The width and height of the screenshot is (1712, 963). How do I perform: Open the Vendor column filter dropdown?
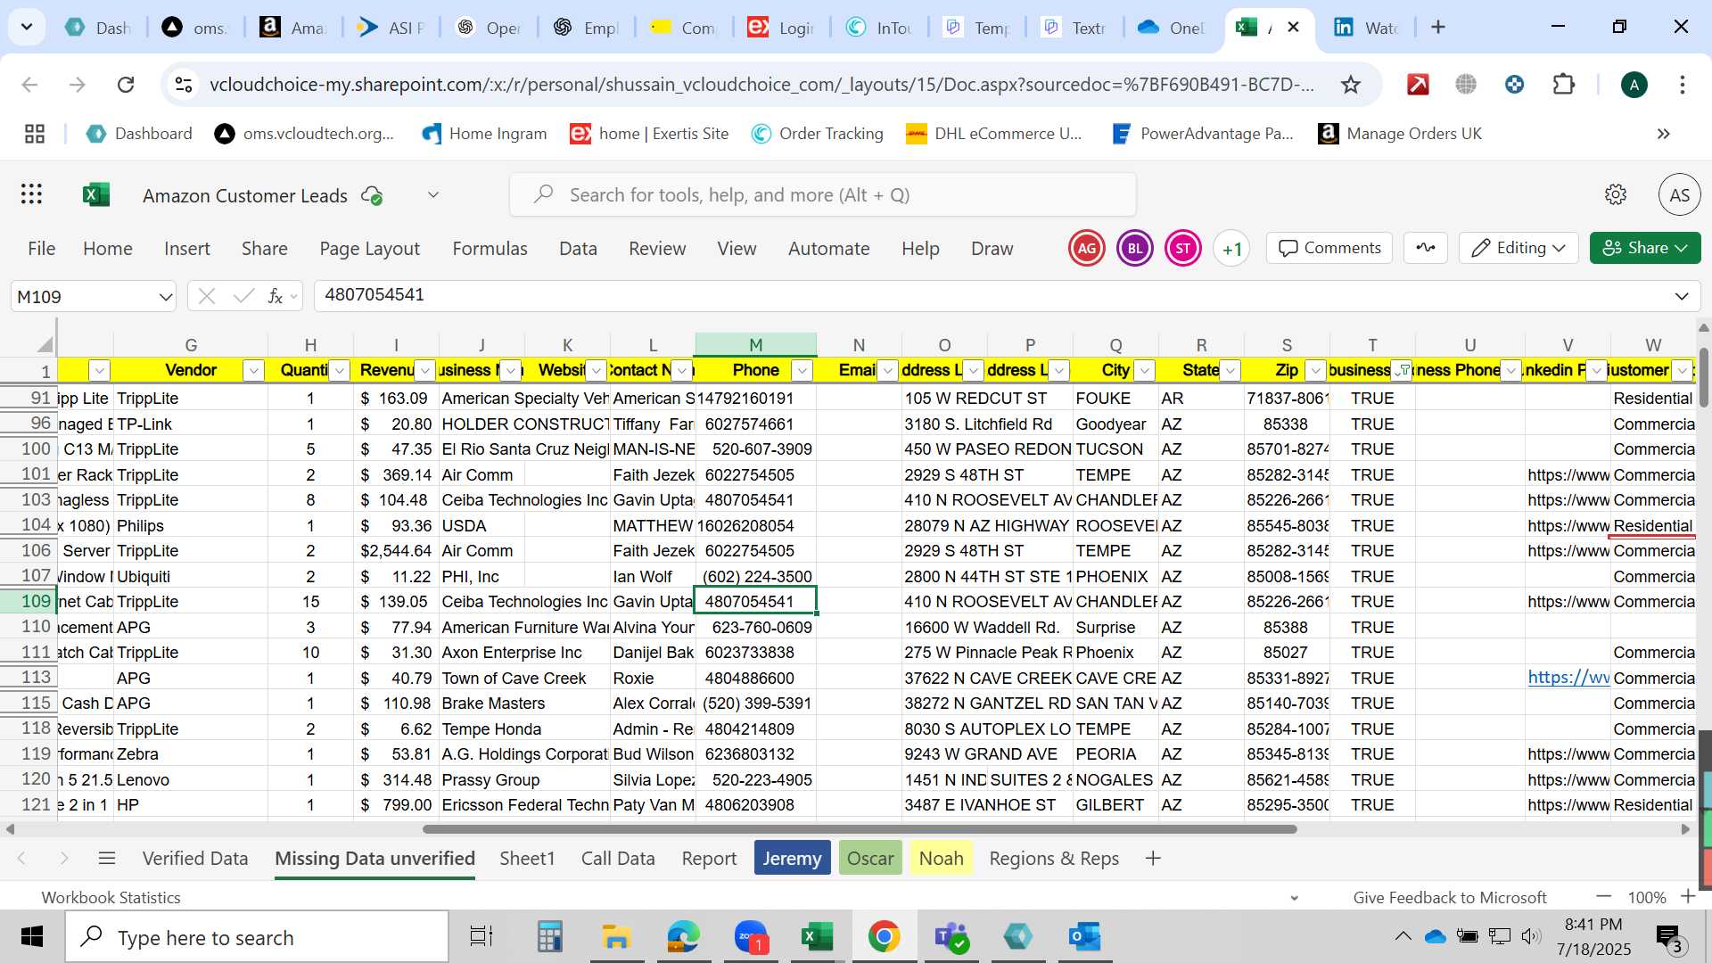click(x=254, y=370)
